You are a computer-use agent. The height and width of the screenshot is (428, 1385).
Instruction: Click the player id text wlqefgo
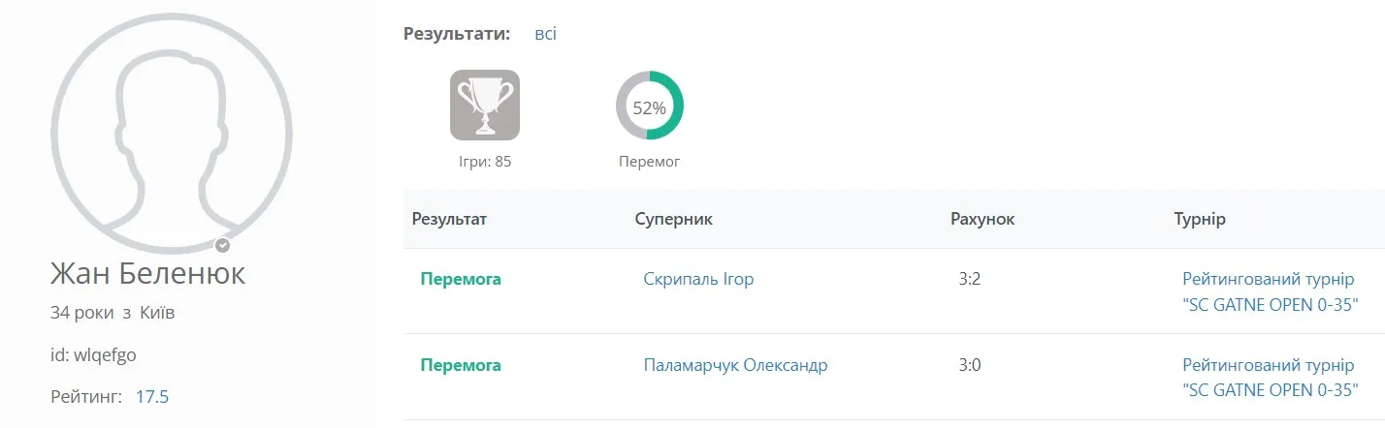click(x=105, y=355)
